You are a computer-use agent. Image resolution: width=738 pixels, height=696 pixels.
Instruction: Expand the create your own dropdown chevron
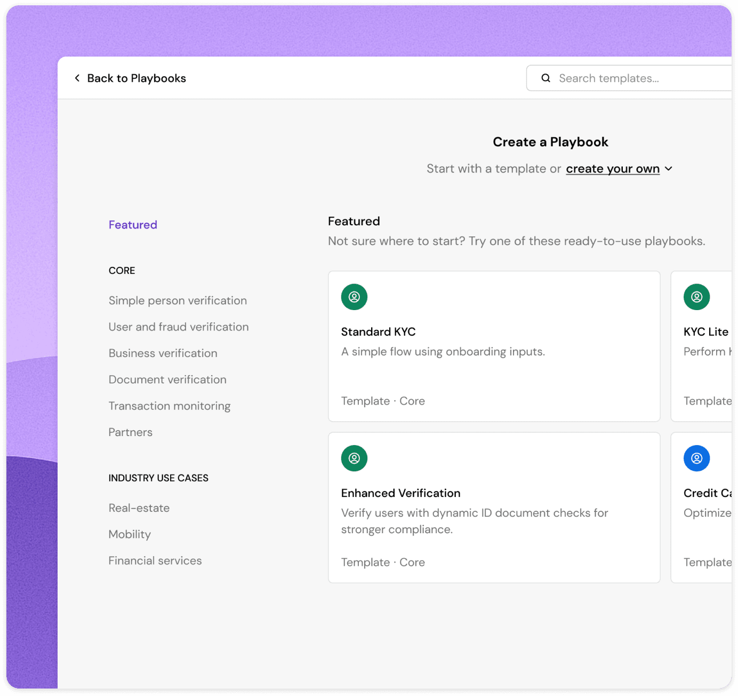[x=669, y=169]
